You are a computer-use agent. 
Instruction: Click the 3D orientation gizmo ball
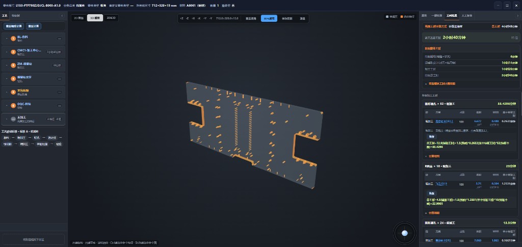coord(404,233)
